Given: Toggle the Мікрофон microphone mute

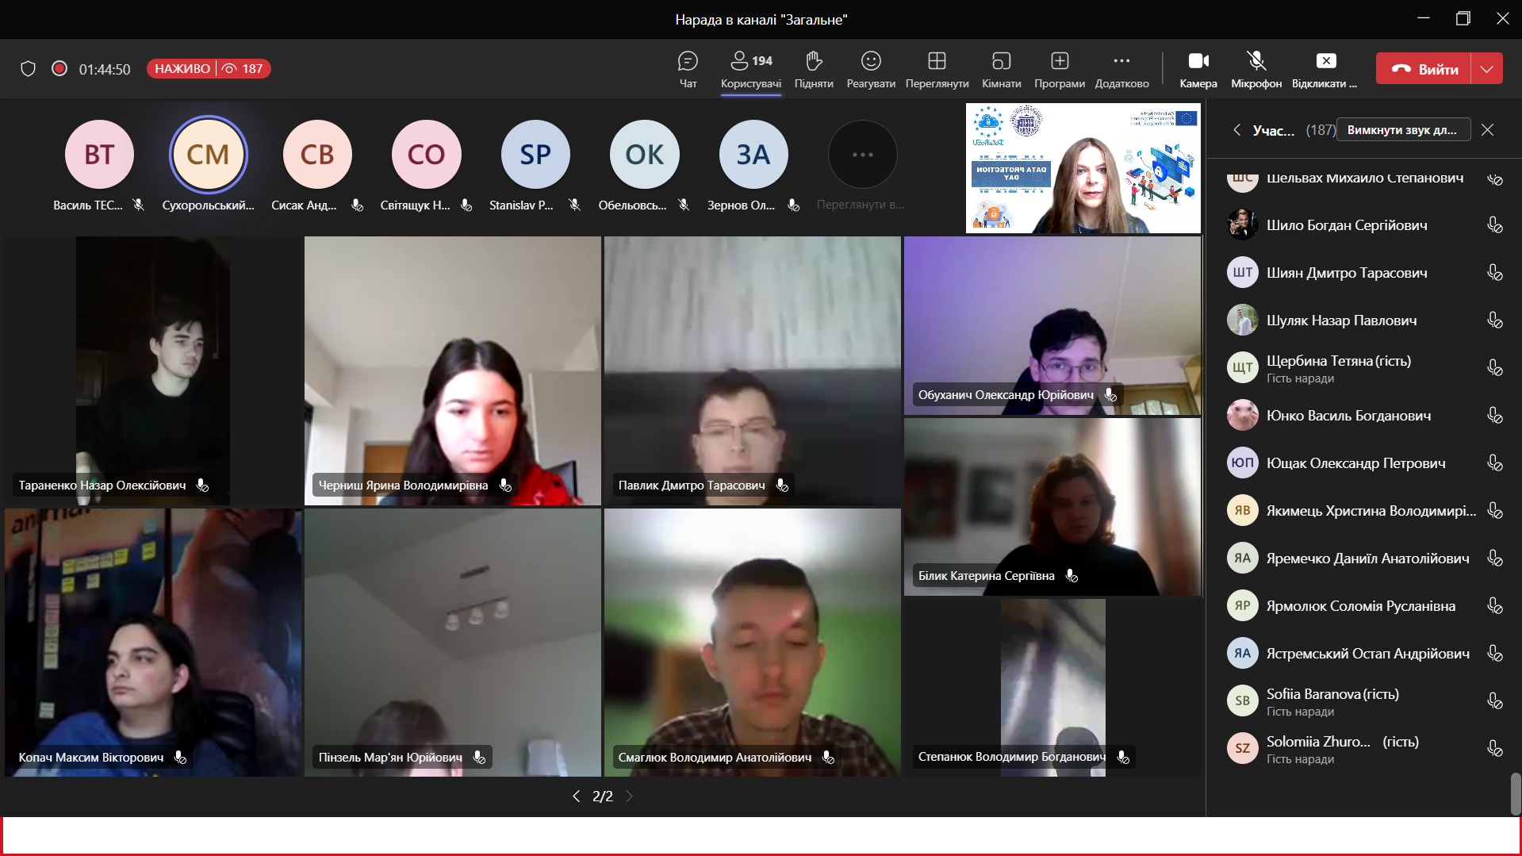Looking at the screenshot, I should tap(1256, 69).
